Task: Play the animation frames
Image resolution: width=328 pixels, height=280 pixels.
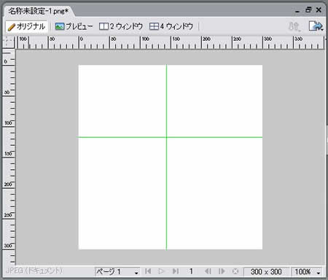Action: (161, 271)
